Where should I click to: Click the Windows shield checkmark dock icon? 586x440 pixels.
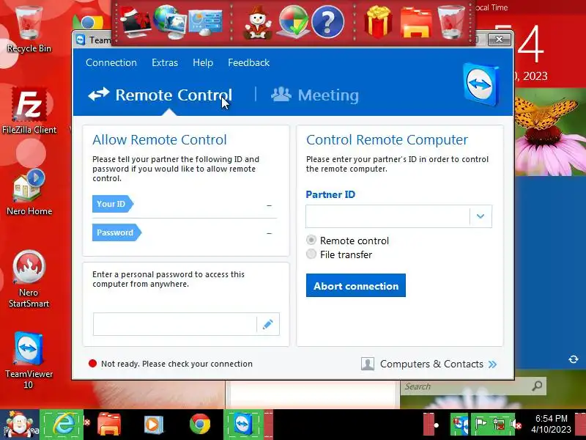pos(294,22)
